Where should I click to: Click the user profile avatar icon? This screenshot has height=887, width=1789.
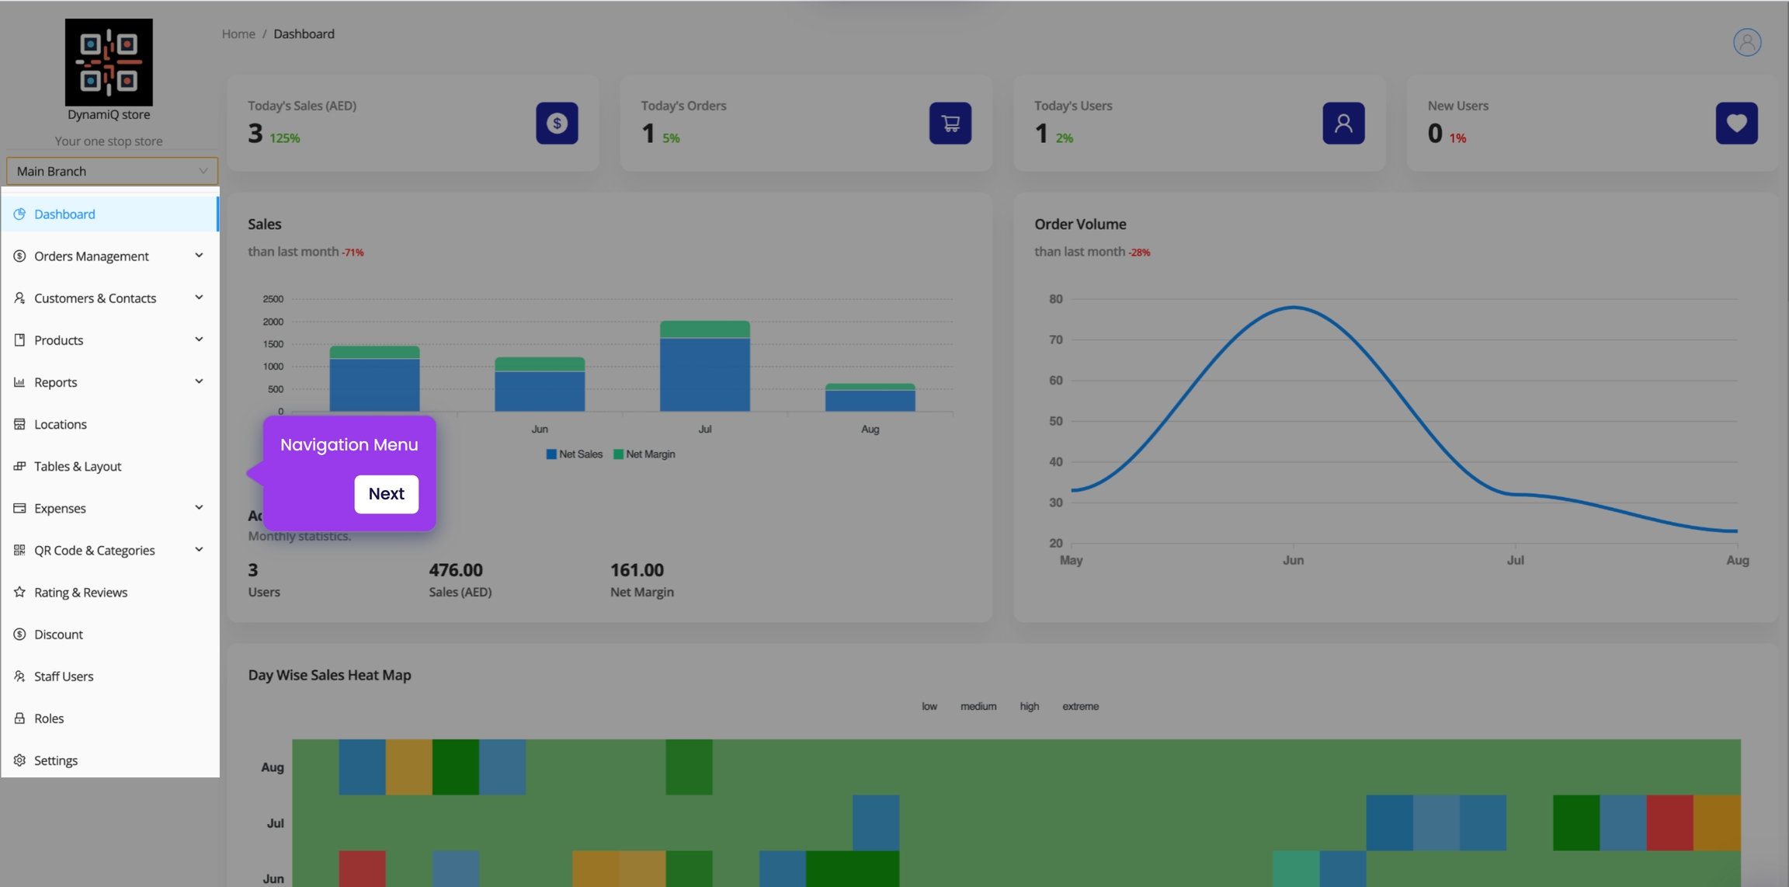click(1746, 42)
